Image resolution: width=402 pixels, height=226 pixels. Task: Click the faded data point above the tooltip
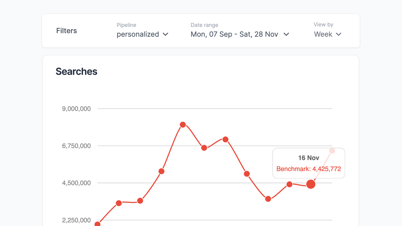pos(332,151)
